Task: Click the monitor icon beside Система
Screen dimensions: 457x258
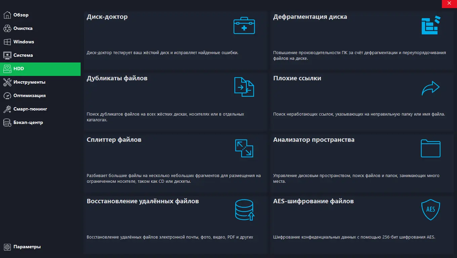Action: click(7, 55)
